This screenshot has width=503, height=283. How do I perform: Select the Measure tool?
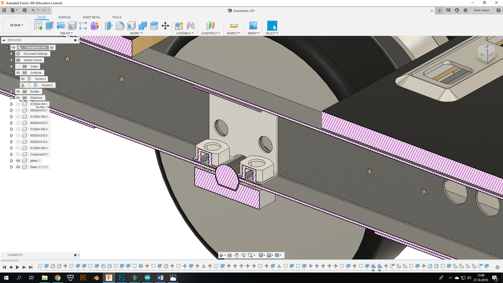click(x=234, y=26)
